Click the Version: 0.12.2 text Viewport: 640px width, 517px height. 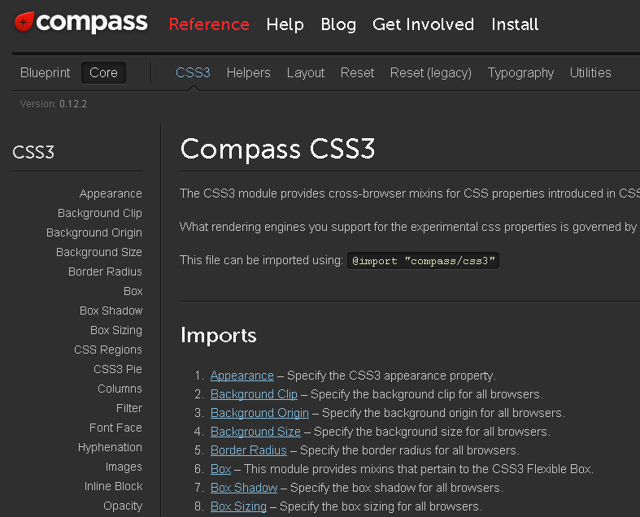[54, 104]
